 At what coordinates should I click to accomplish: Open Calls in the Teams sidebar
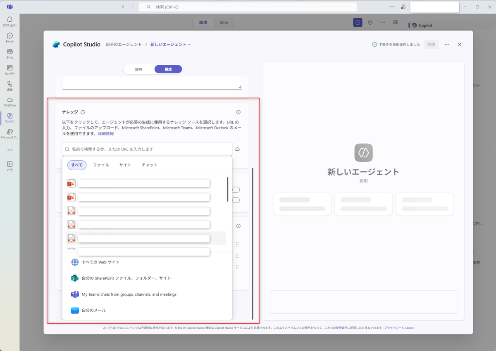pyautogui.click(x=10, y=86)
